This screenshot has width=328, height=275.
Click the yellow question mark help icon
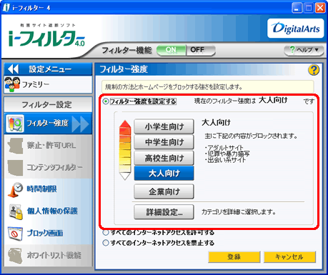(314, 70)
